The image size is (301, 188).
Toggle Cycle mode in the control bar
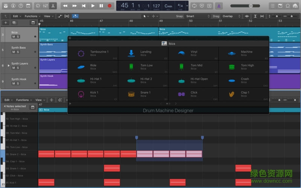pyautogui.click(x=194, y=6)
